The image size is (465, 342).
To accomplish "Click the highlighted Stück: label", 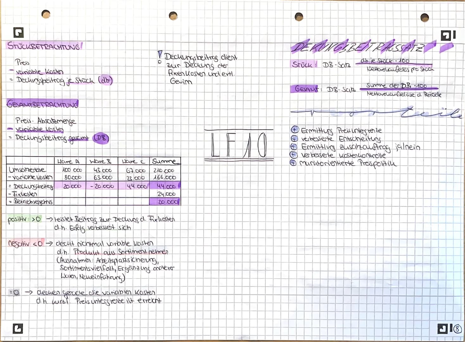I will (304, 64).
